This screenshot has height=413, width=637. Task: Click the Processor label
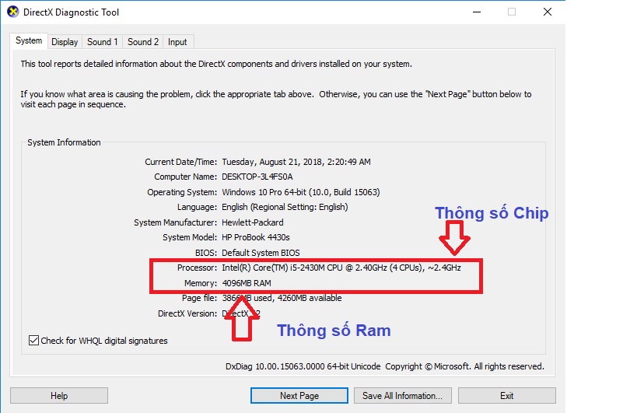pos(197,268)
